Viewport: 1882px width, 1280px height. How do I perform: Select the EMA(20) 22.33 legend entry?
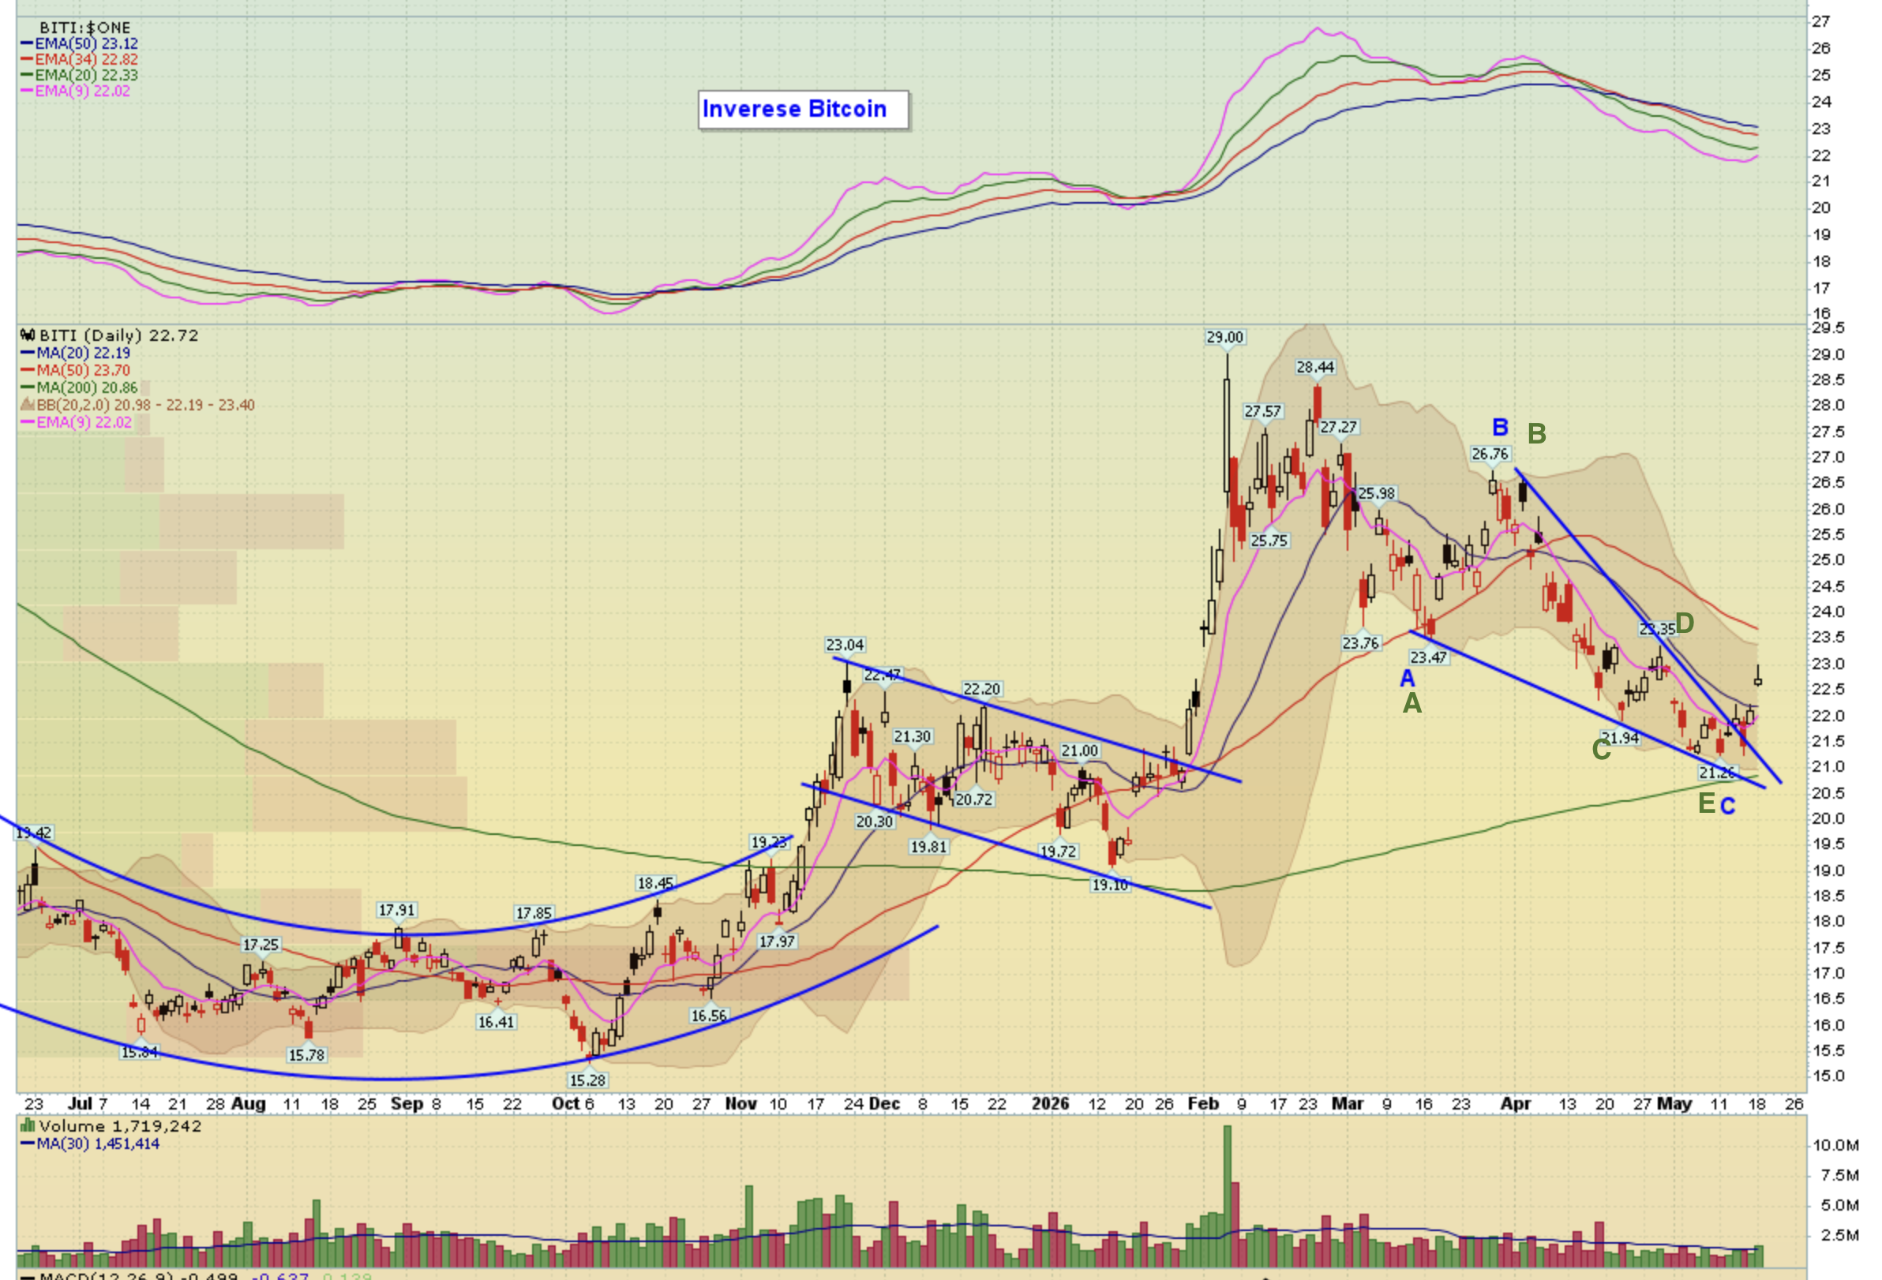pos(80,74)
